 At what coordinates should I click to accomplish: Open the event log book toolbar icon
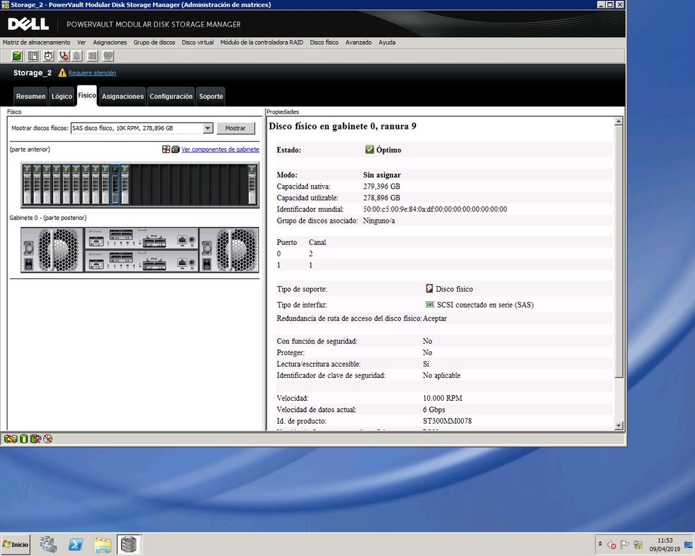(33, 56)
